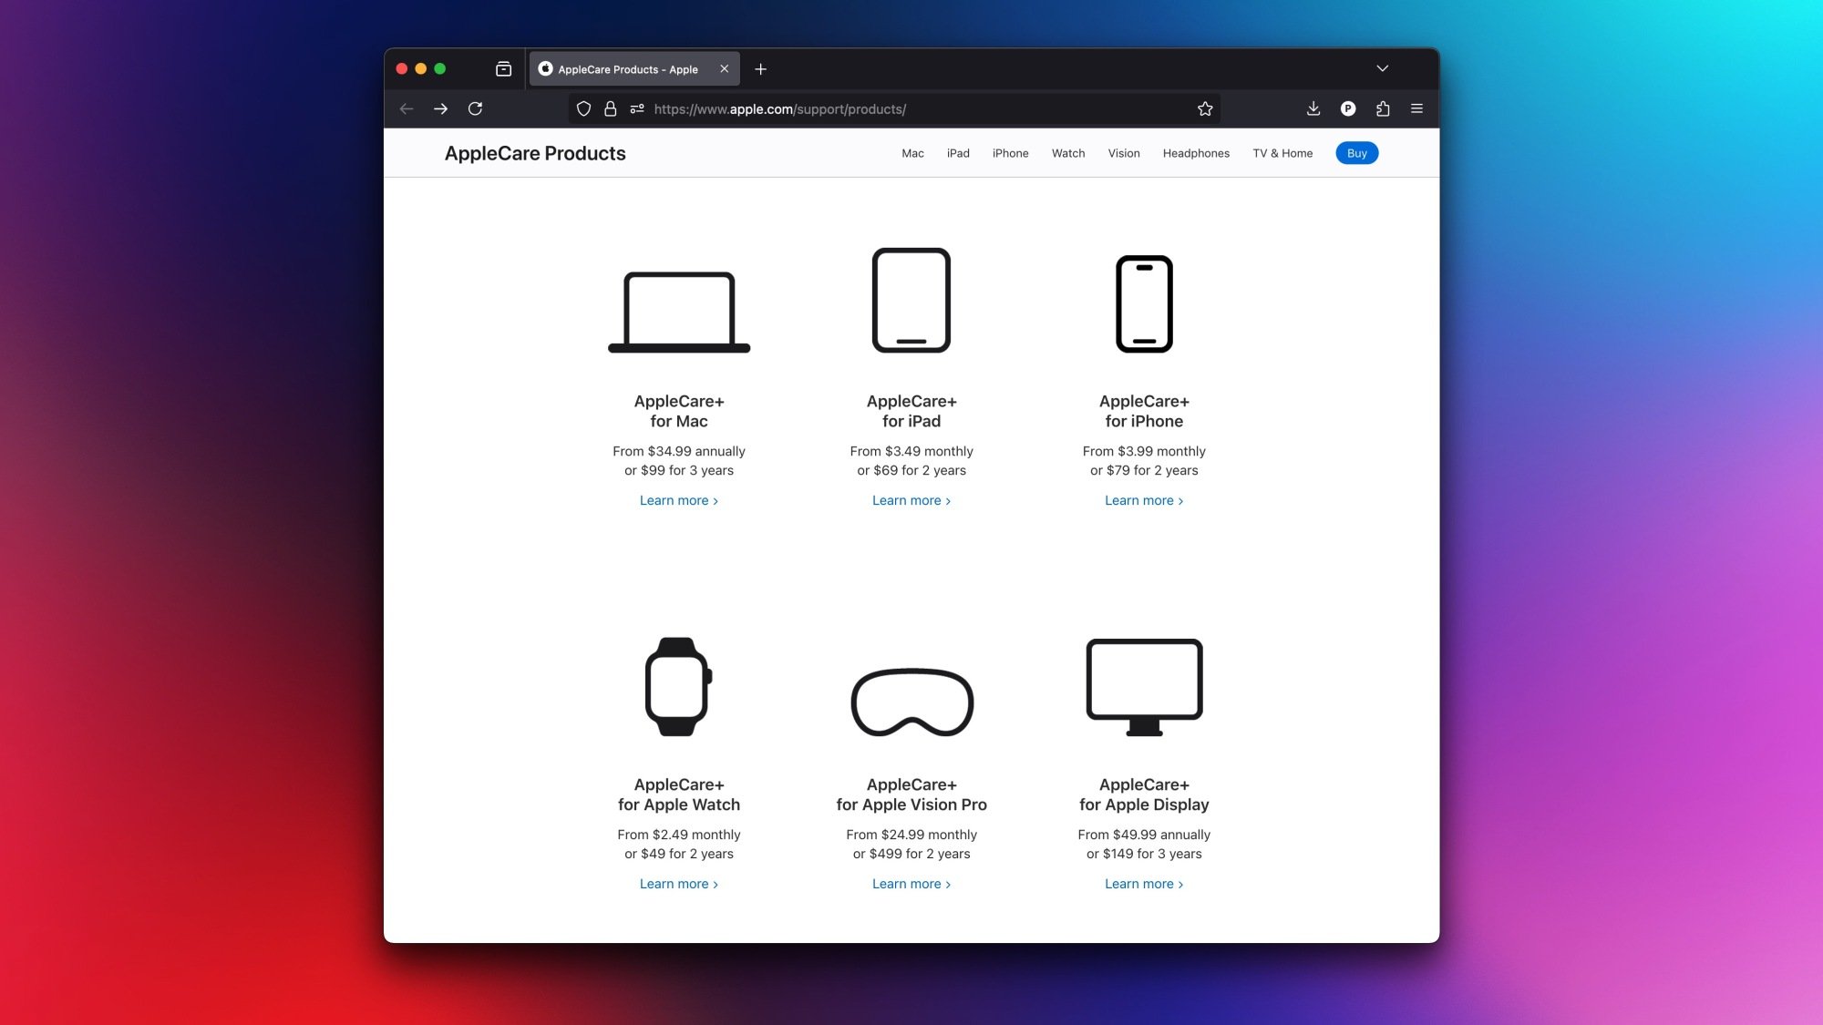Open the Firefox View icon

[503, 69]
